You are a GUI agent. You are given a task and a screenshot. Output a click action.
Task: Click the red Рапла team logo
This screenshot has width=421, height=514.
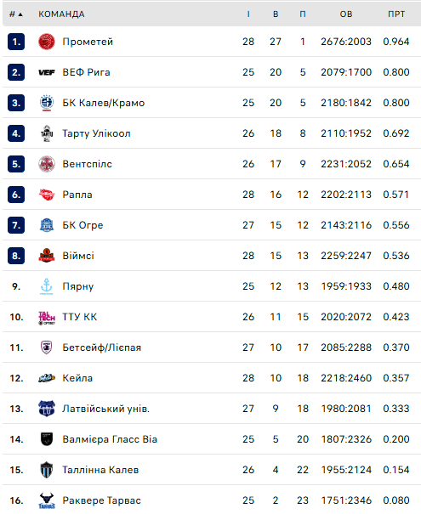pos(47,195)
